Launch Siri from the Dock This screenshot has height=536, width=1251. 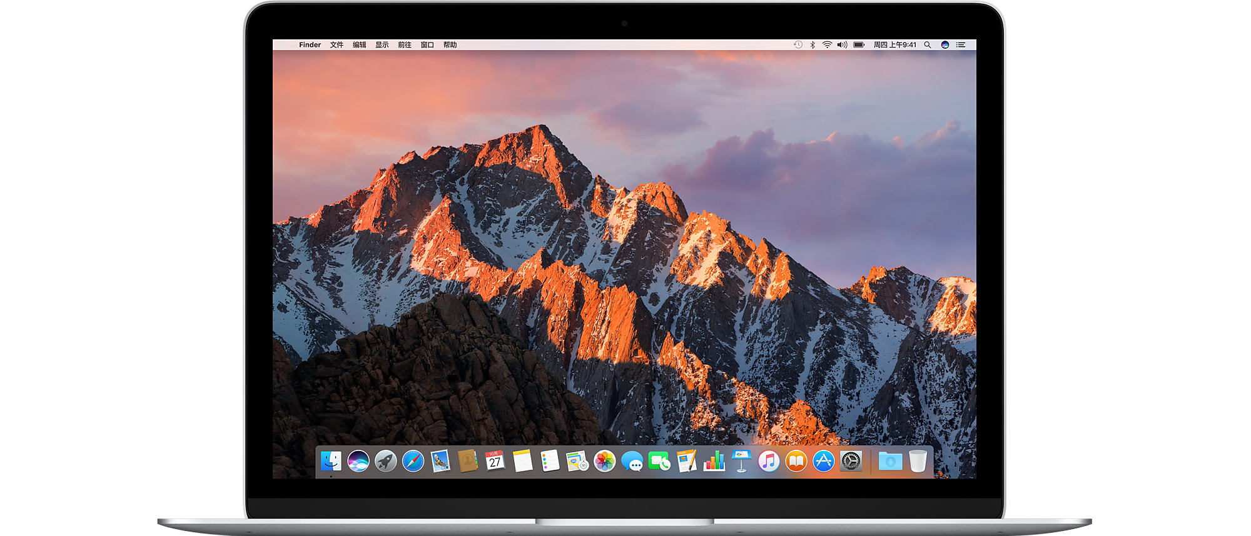pyautogui.click(x=358, y=461)
